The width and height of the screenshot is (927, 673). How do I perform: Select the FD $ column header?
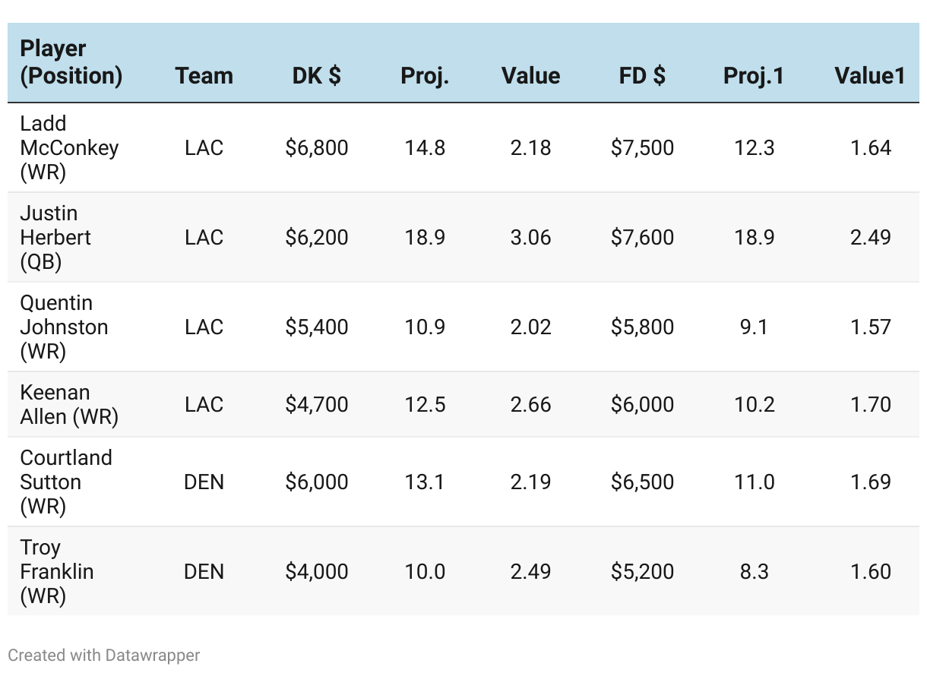point(642,76)
